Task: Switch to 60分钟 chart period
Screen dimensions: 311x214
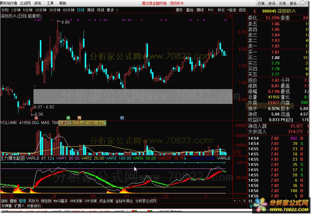Action: [x=69, y=10]
